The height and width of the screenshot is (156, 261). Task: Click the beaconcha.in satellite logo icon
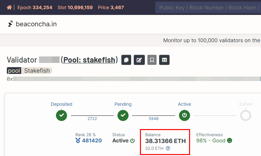[x=10, y=24]
